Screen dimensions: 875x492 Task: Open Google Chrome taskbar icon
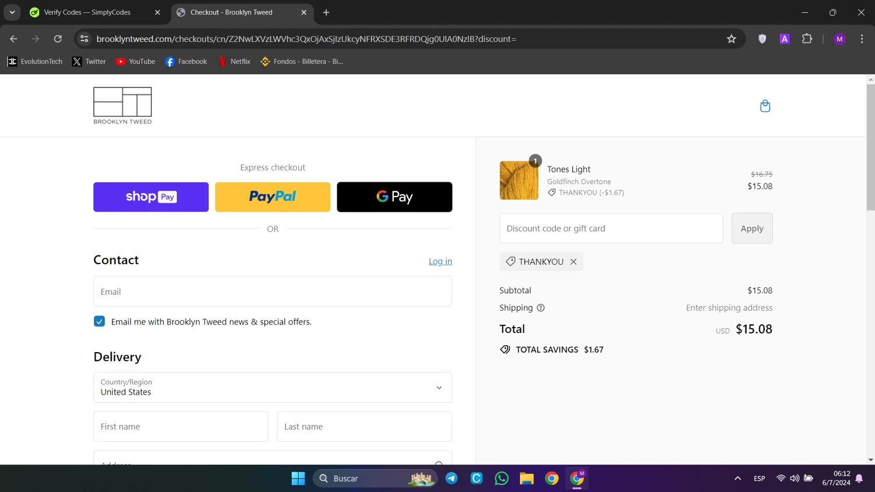(552, 479)
